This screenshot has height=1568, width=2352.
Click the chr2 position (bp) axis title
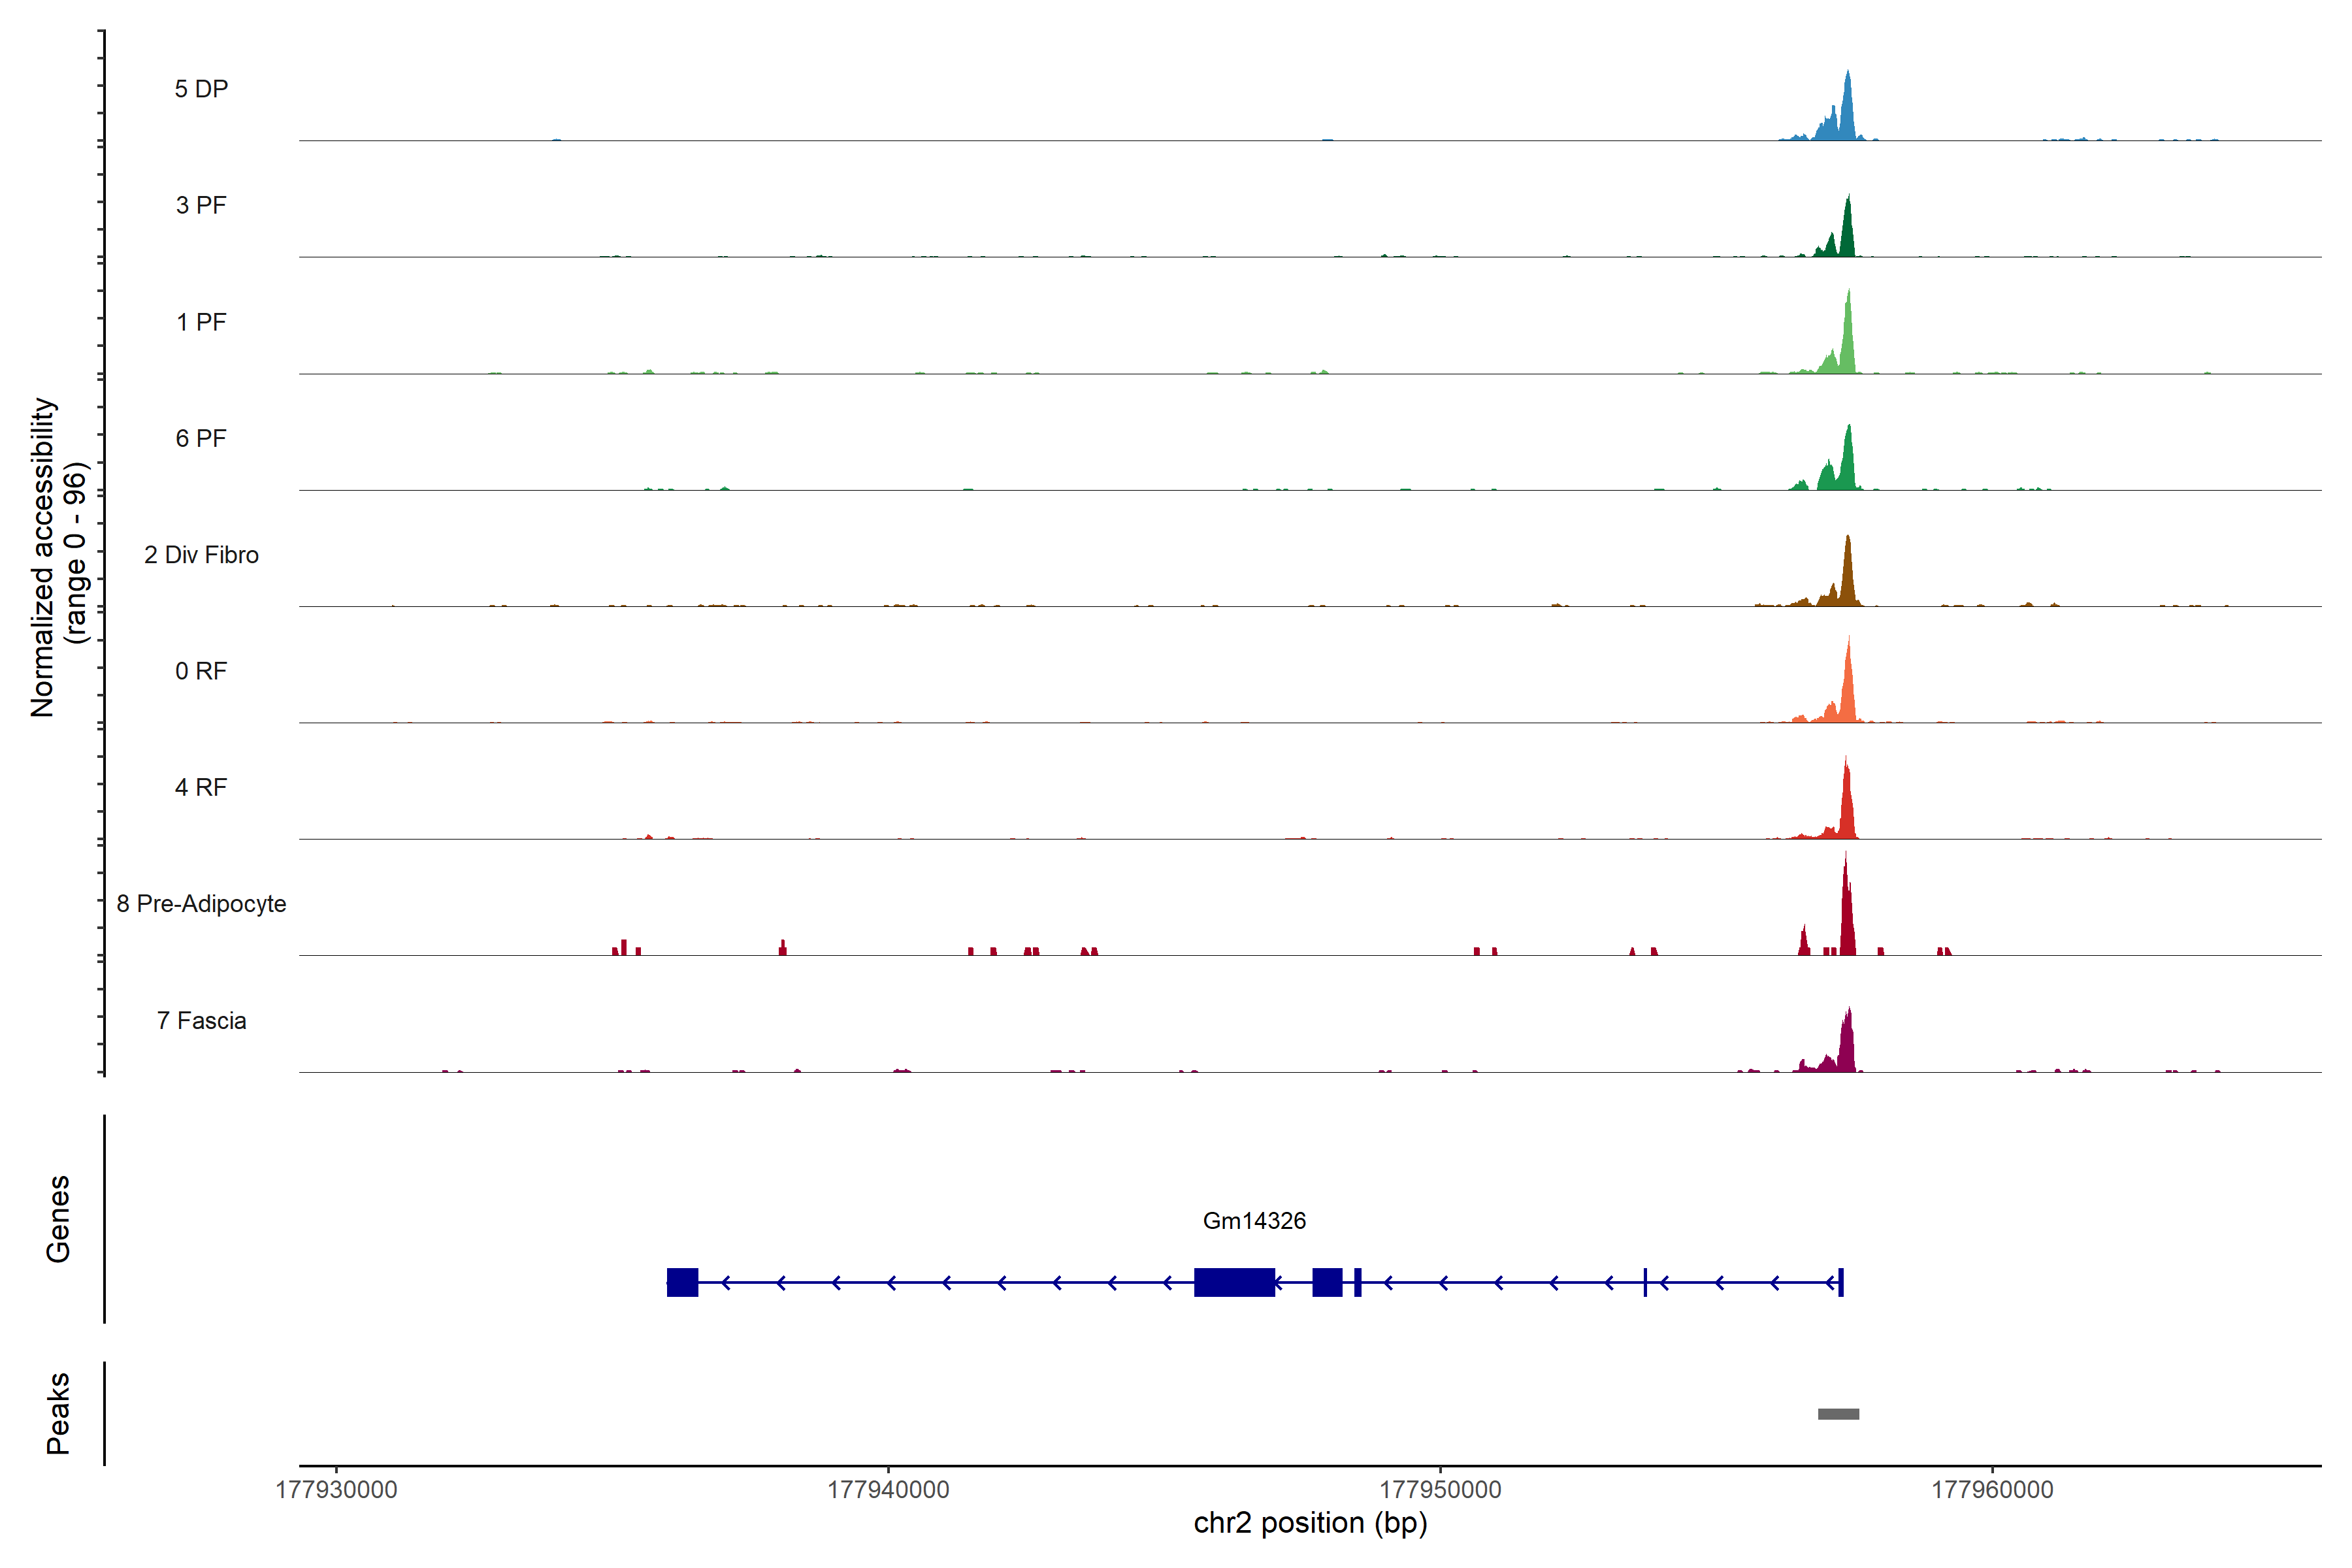(1310, 1523)
